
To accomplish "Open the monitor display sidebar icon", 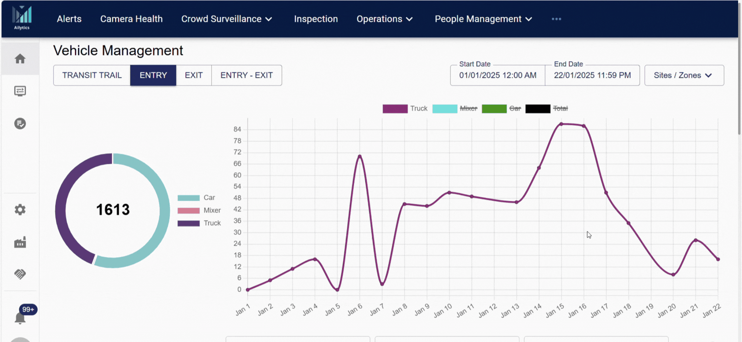I will pyautogui.click(x=20, y=91).
